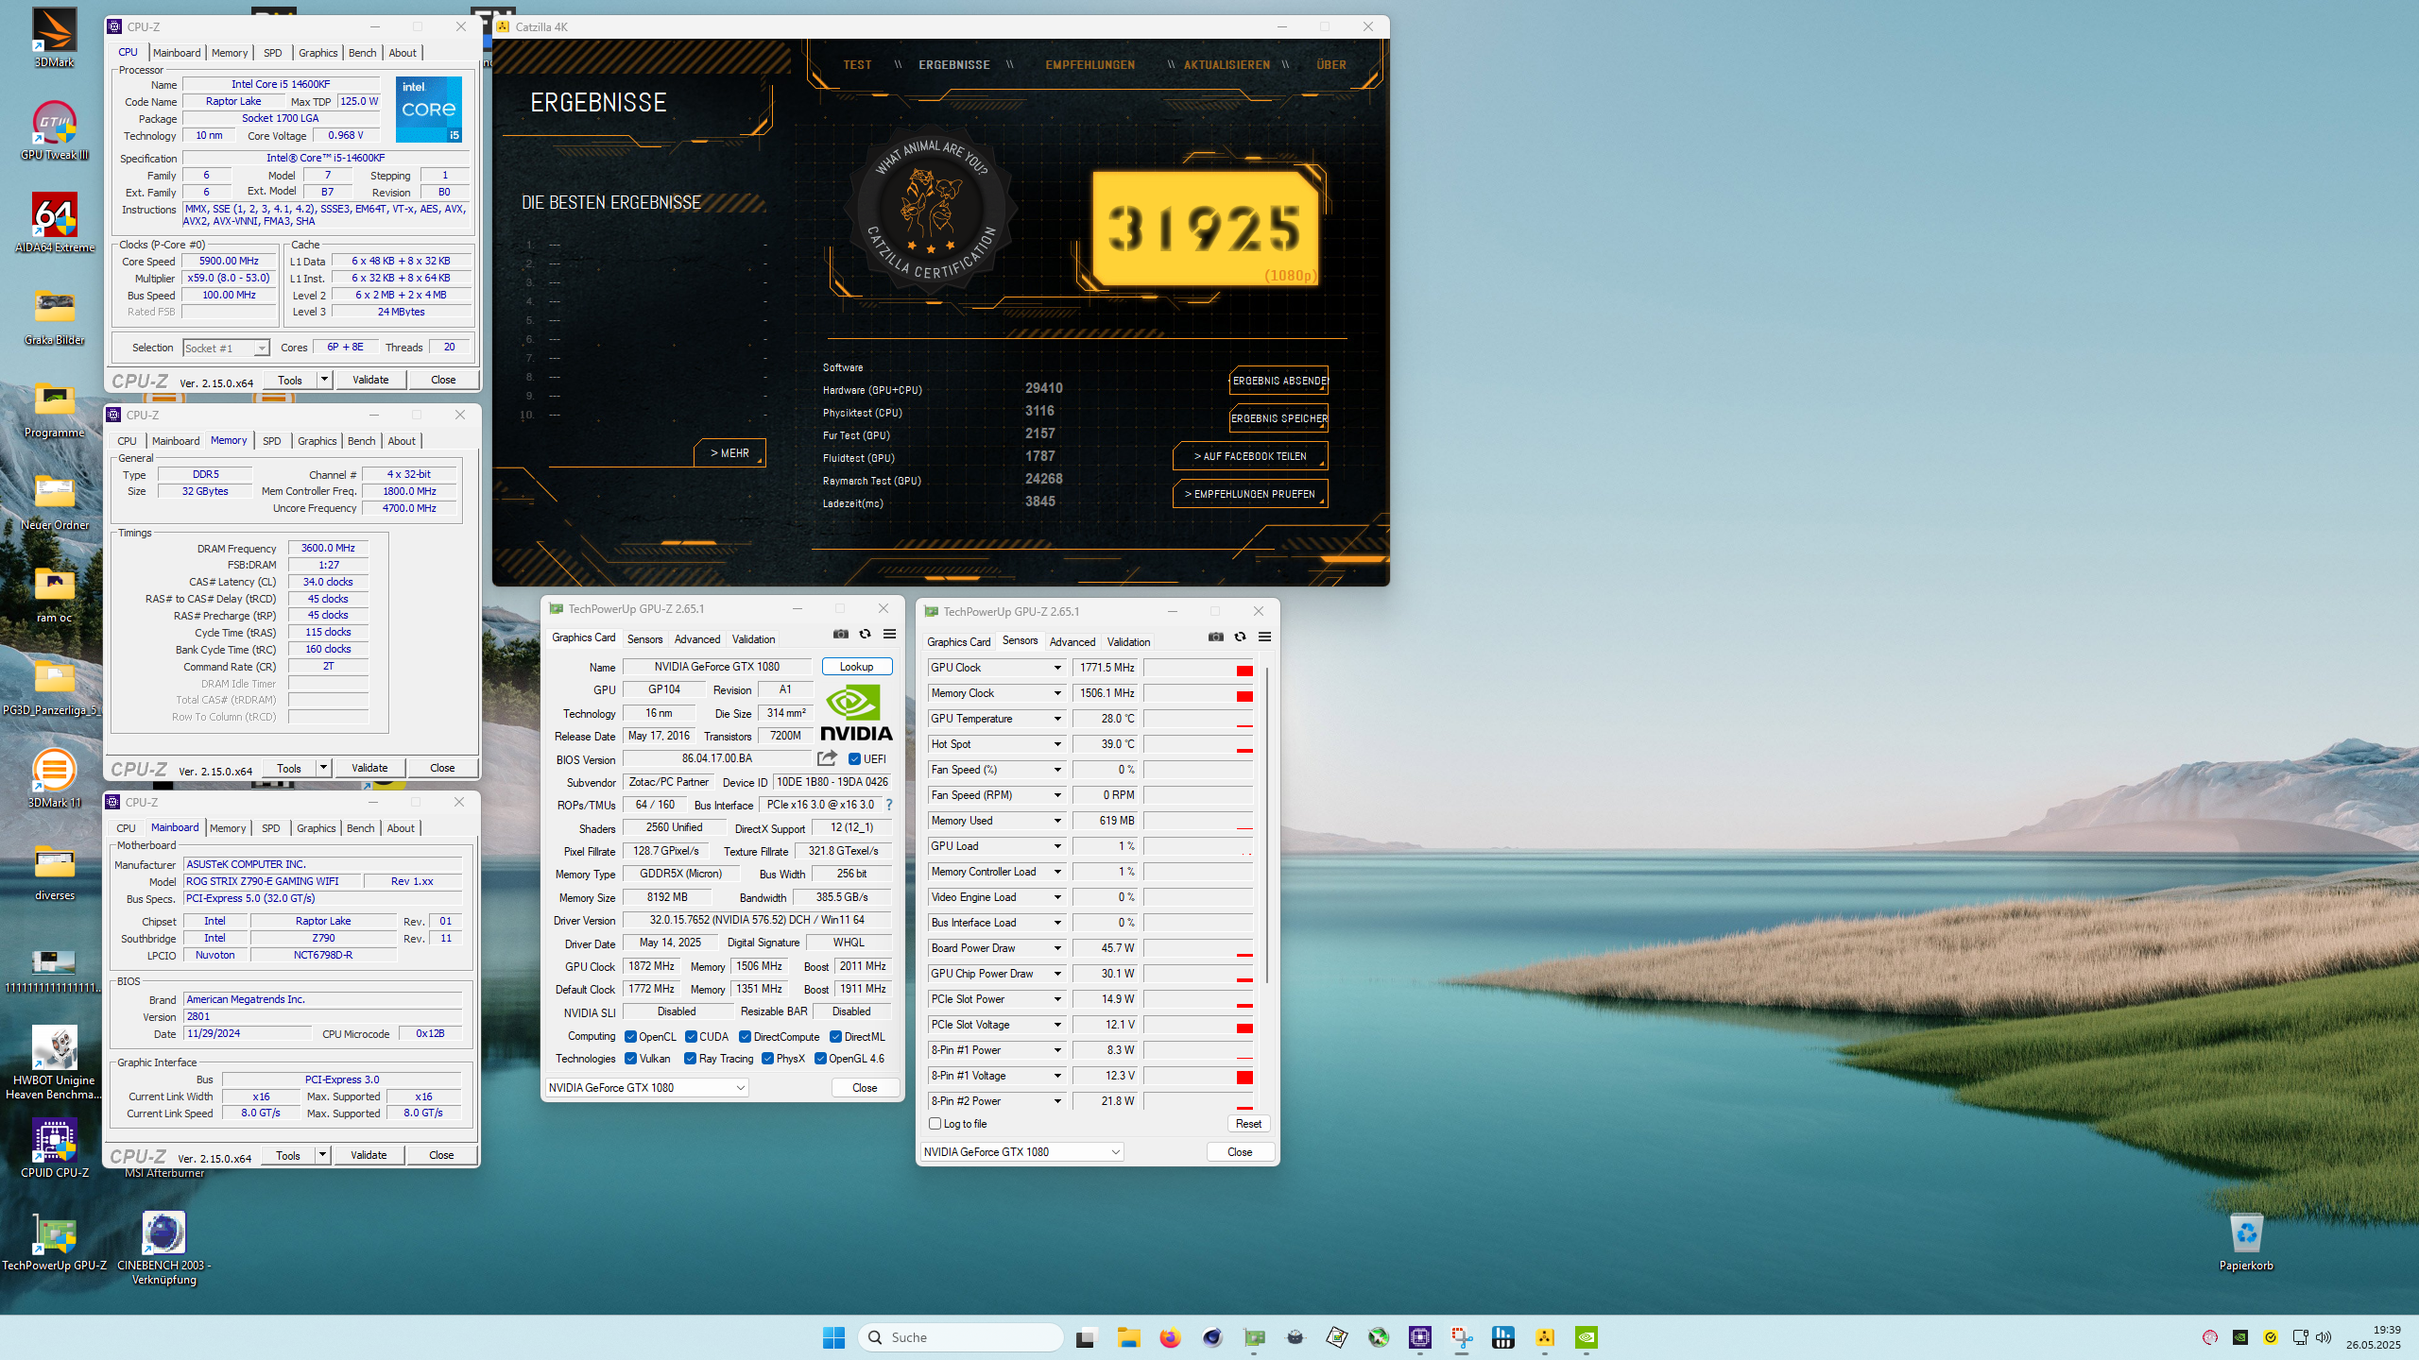Switch to Bench tab in top CPU-Z window
Viewport: 2419px width, 1360px height.
(362, 53)
